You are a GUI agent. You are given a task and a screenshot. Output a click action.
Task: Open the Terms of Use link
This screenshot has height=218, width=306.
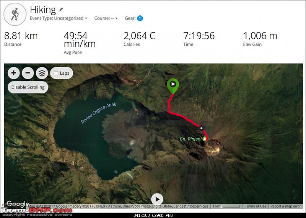point(256,206)
